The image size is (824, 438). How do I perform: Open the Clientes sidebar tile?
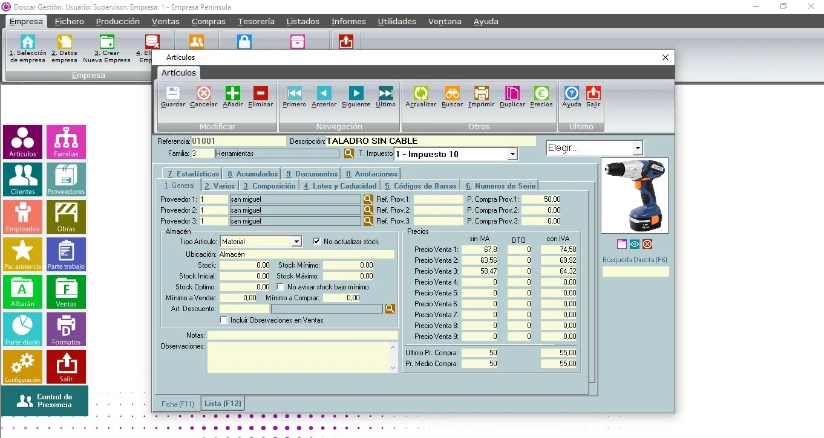coord(23,179)
